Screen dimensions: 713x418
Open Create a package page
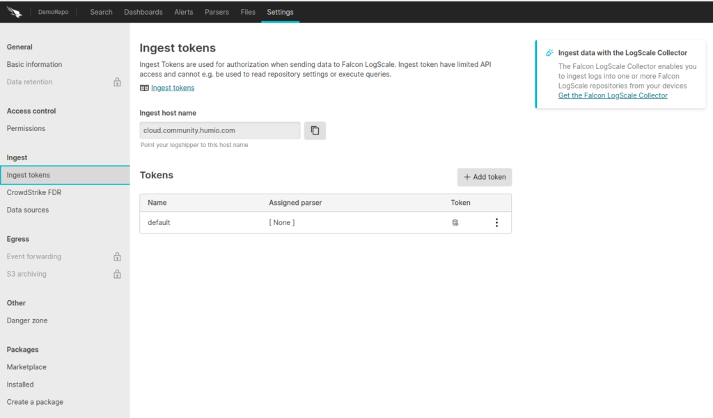[35, 402]
